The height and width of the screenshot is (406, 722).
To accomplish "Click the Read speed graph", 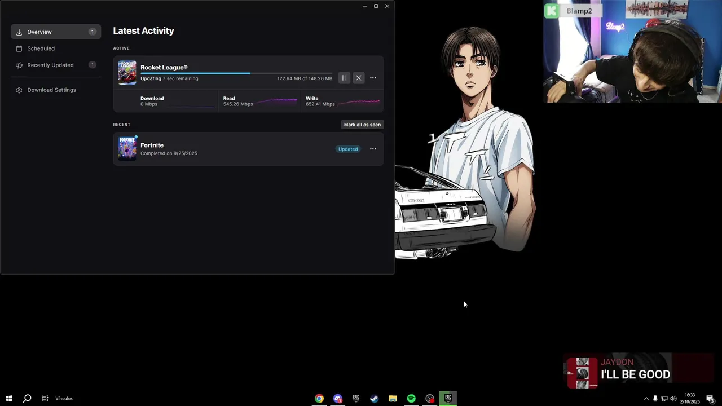I will [x=276, y=101].
